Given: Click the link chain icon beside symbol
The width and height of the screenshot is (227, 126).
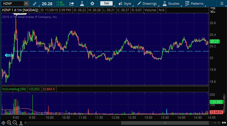Looking at the screenshot, I should [x=35, y=4].
